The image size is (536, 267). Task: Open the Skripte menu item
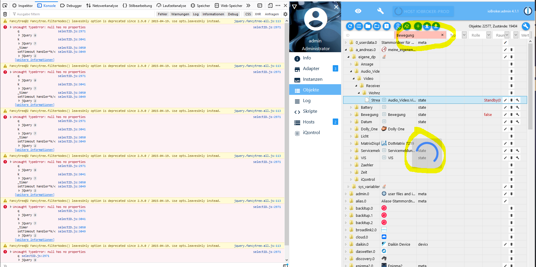click(x=315, y=111)
